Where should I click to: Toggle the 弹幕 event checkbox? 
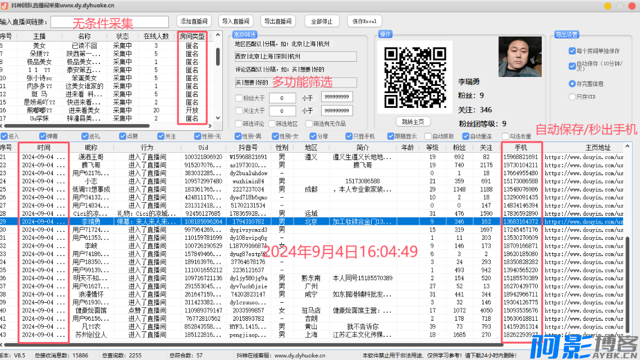coord(43,136)
